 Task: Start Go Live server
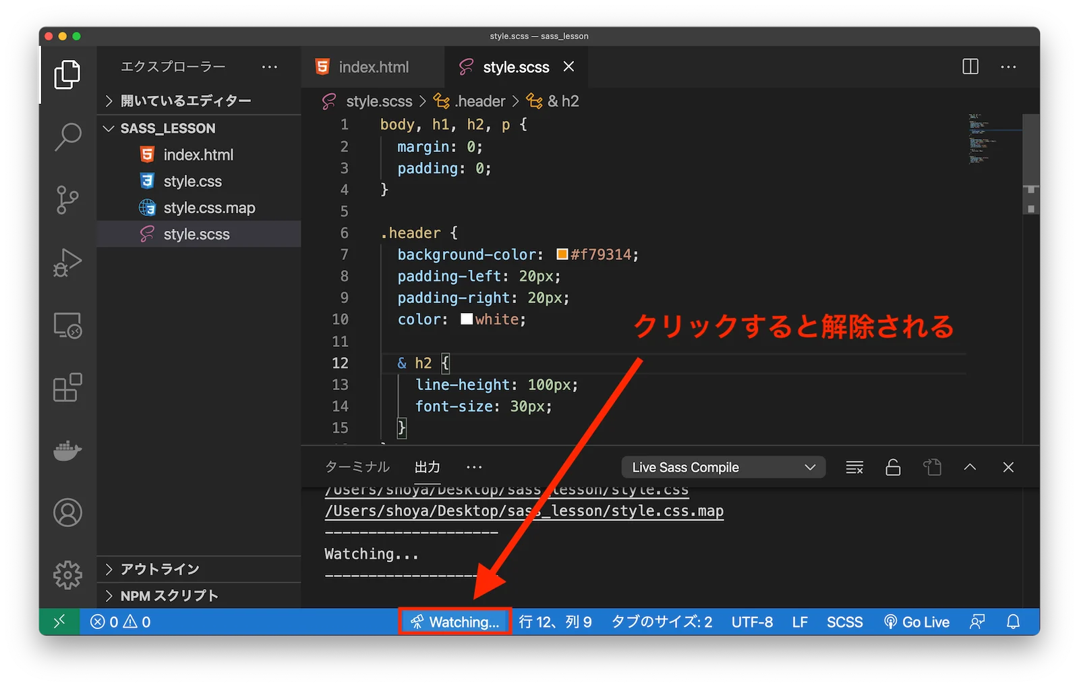pyautogui.click(x=916, y=622)
